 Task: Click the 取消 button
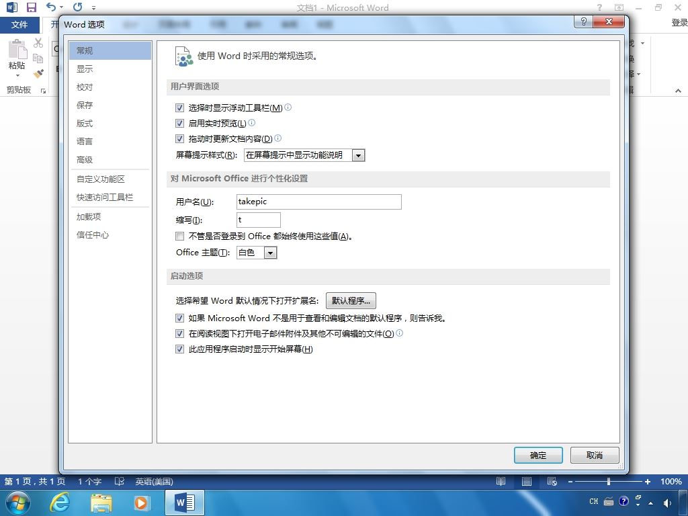[595, 456]
